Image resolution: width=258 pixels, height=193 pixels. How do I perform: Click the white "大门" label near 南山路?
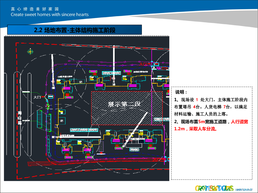(x=37, y=97)
